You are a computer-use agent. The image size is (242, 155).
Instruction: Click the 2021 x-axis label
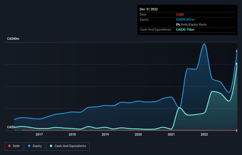coord(171,134)
